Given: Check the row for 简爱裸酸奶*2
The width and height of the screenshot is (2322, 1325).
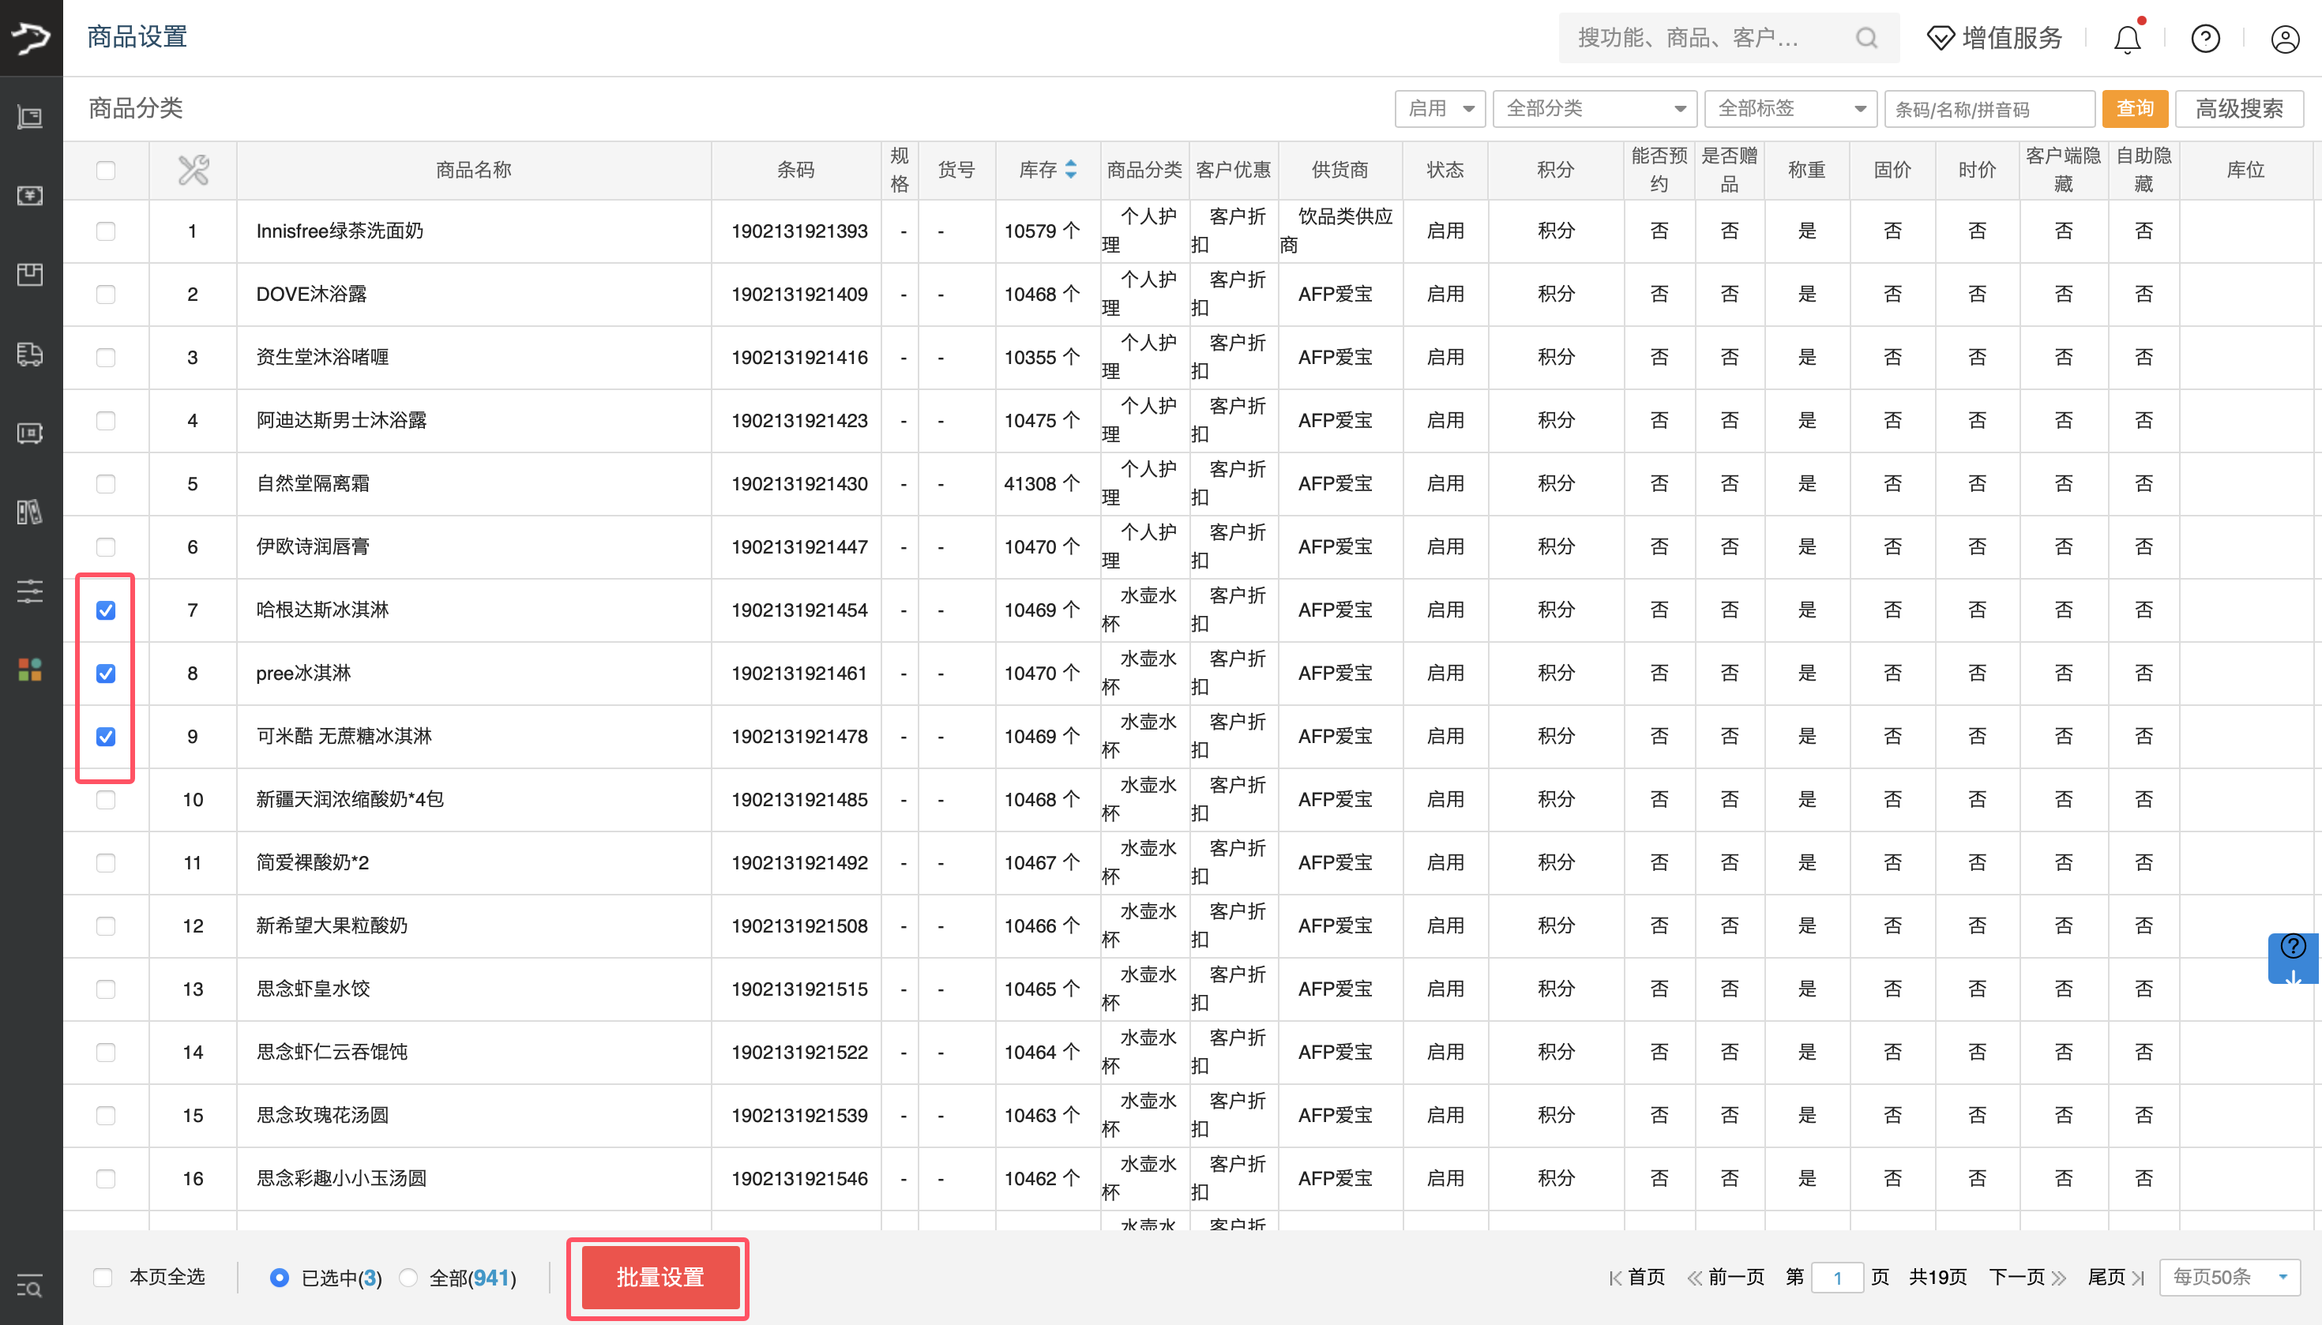Looking at the screenshot, I should [x=106, y=863].
